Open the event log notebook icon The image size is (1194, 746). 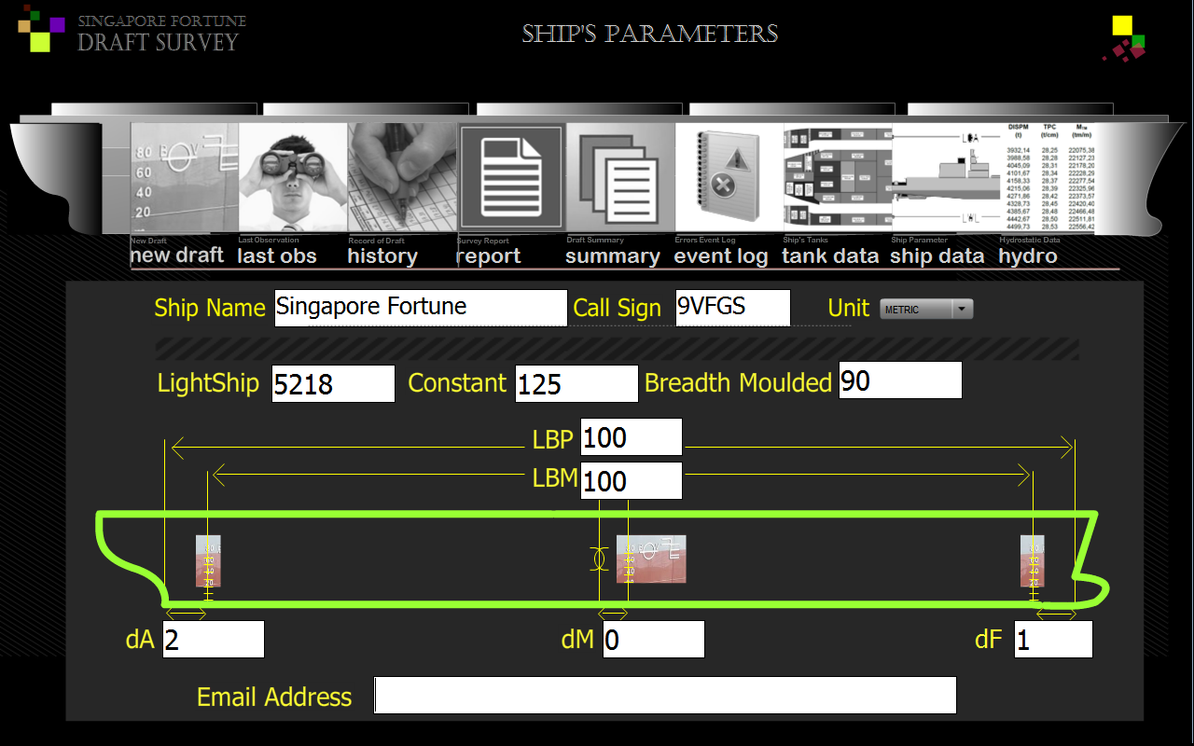(729, 177)
